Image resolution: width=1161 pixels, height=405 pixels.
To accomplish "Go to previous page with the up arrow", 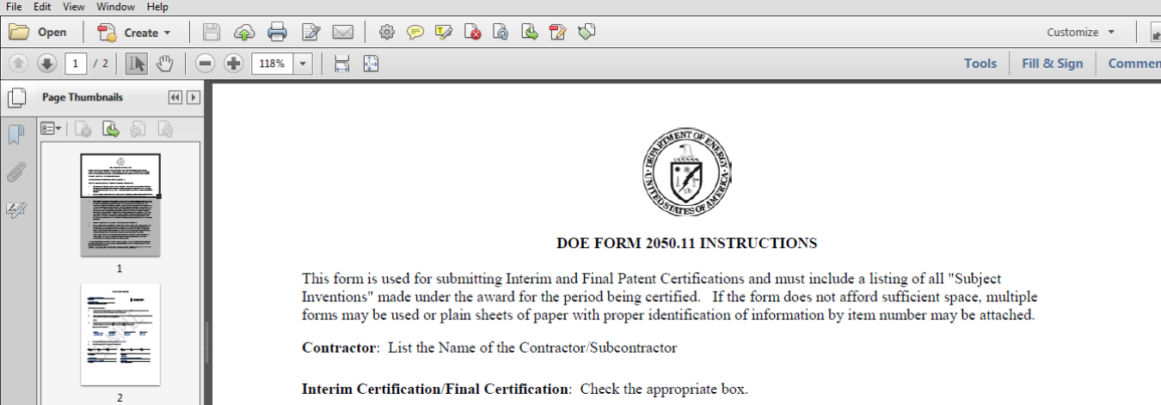I will point(19,63).
